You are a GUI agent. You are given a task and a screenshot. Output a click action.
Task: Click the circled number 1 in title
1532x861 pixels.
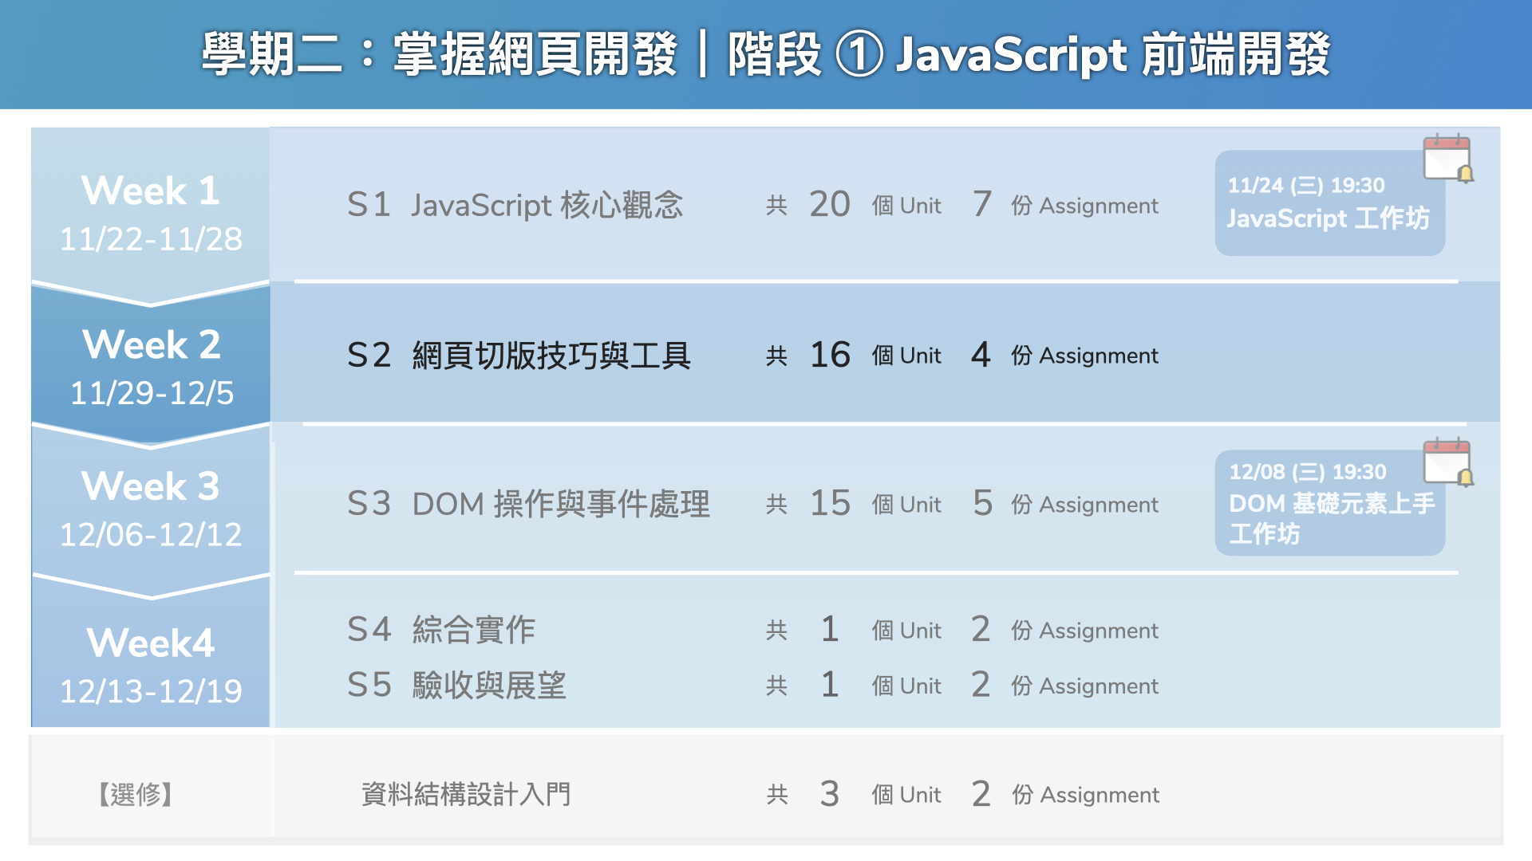[x=859, y=55]
